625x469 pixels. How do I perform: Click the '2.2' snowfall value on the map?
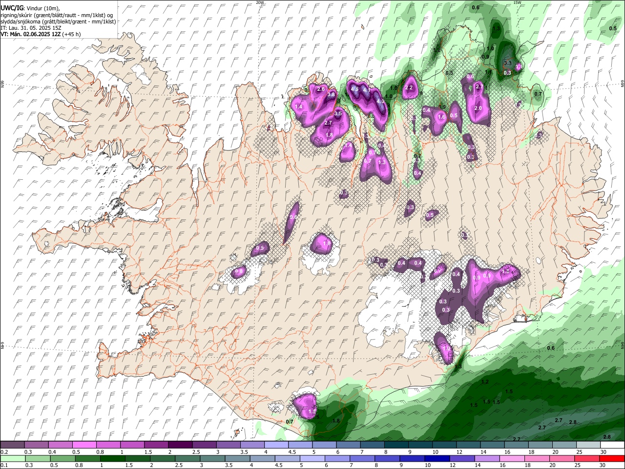409,88
